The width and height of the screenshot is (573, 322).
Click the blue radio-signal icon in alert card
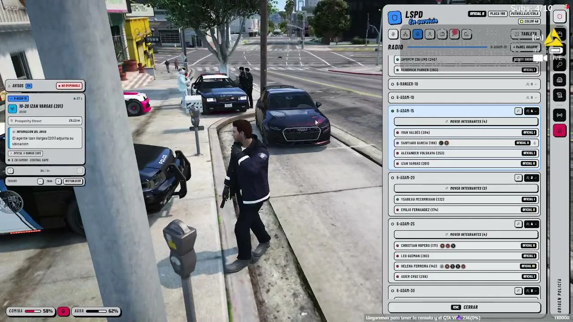click(13, 109)
